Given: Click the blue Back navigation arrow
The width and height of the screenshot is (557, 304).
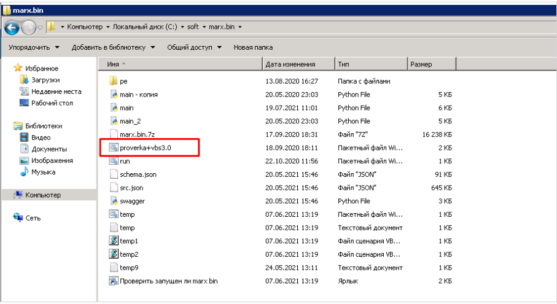Looking at the screenshot, I should (x=12, y=28).
